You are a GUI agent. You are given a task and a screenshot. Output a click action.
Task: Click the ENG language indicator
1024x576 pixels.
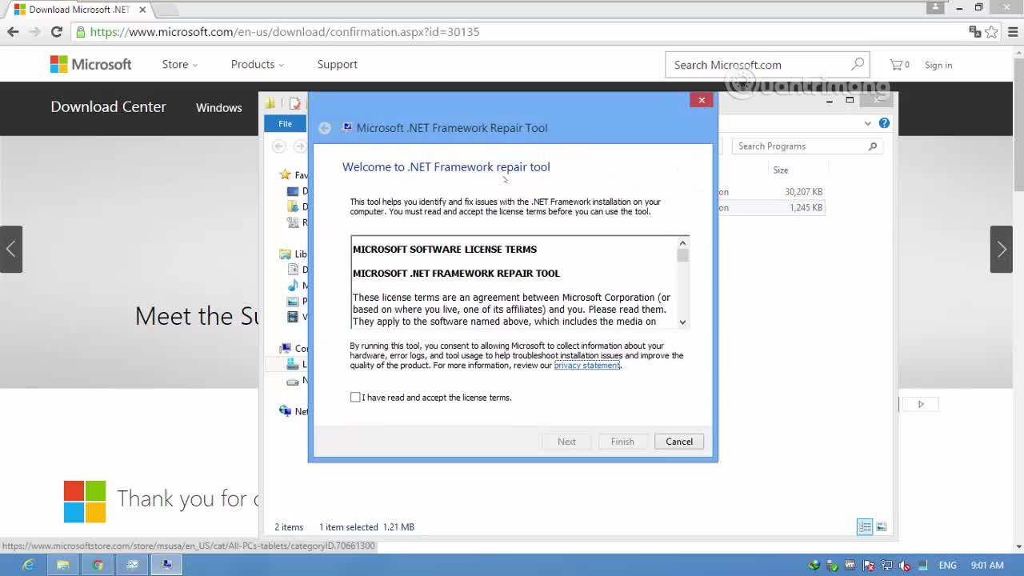pyautogui.click(x=947, y=566)
